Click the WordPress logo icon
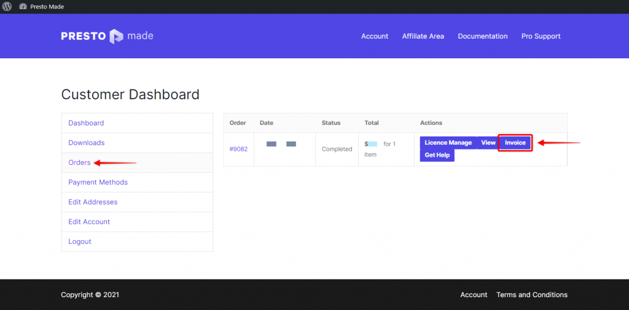629x310 pixels. (x=7, y=7)
